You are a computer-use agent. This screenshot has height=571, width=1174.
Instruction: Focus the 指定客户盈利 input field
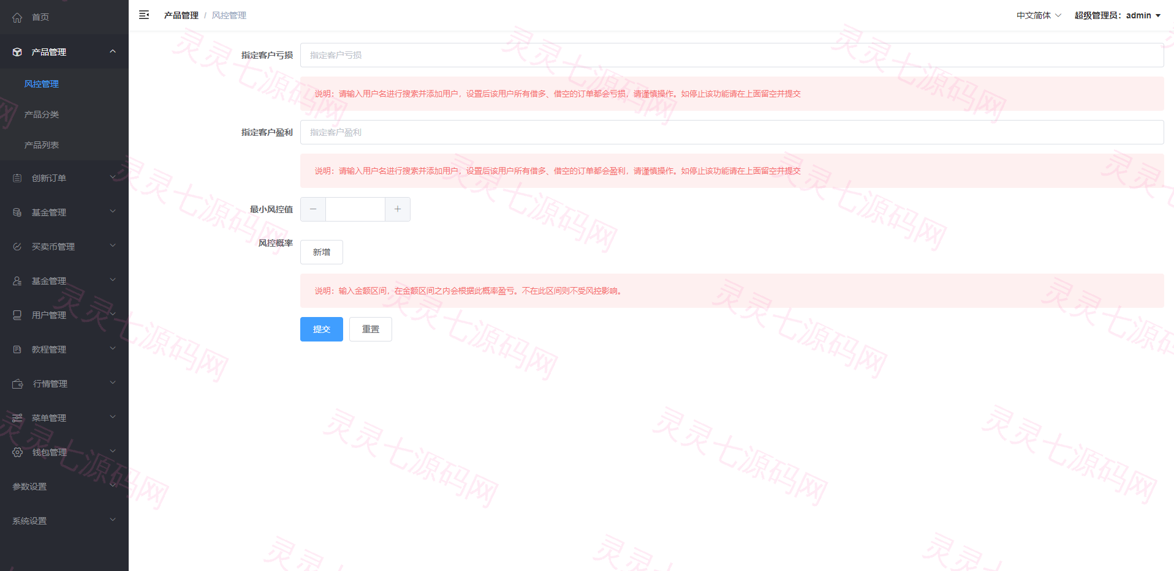[x=732, y=132]
